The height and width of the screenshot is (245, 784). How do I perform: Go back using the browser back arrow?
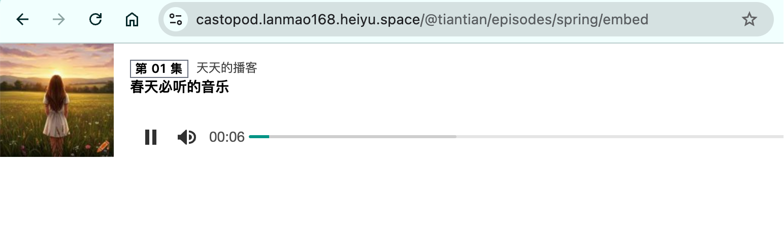click(x=23, y=20)
